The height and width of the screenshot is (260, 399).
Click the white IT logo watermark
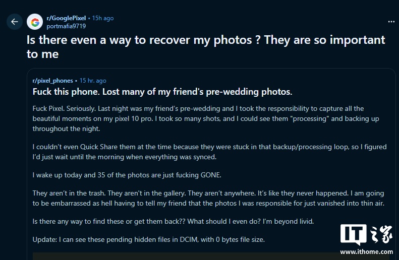point(354,235)
